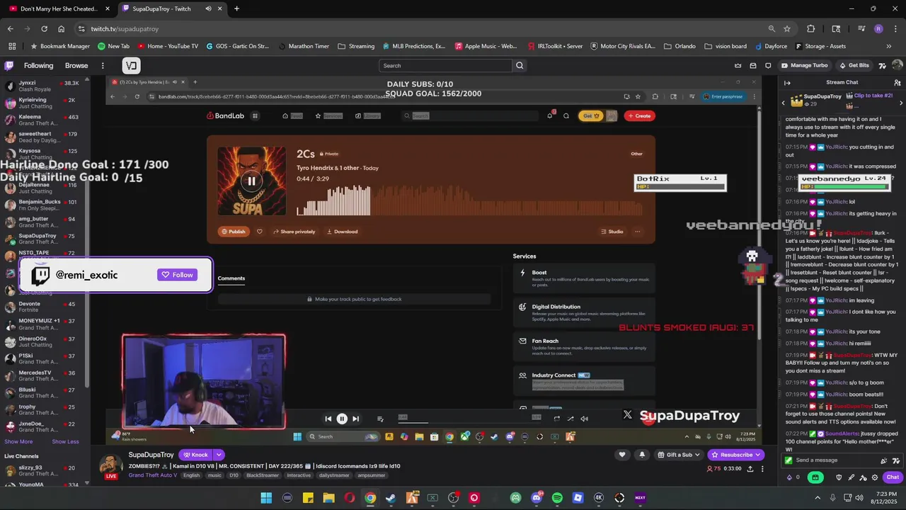Open Spotify in the Windows taskbar
The image size is (906, 510).
click(x=557, y=498)
